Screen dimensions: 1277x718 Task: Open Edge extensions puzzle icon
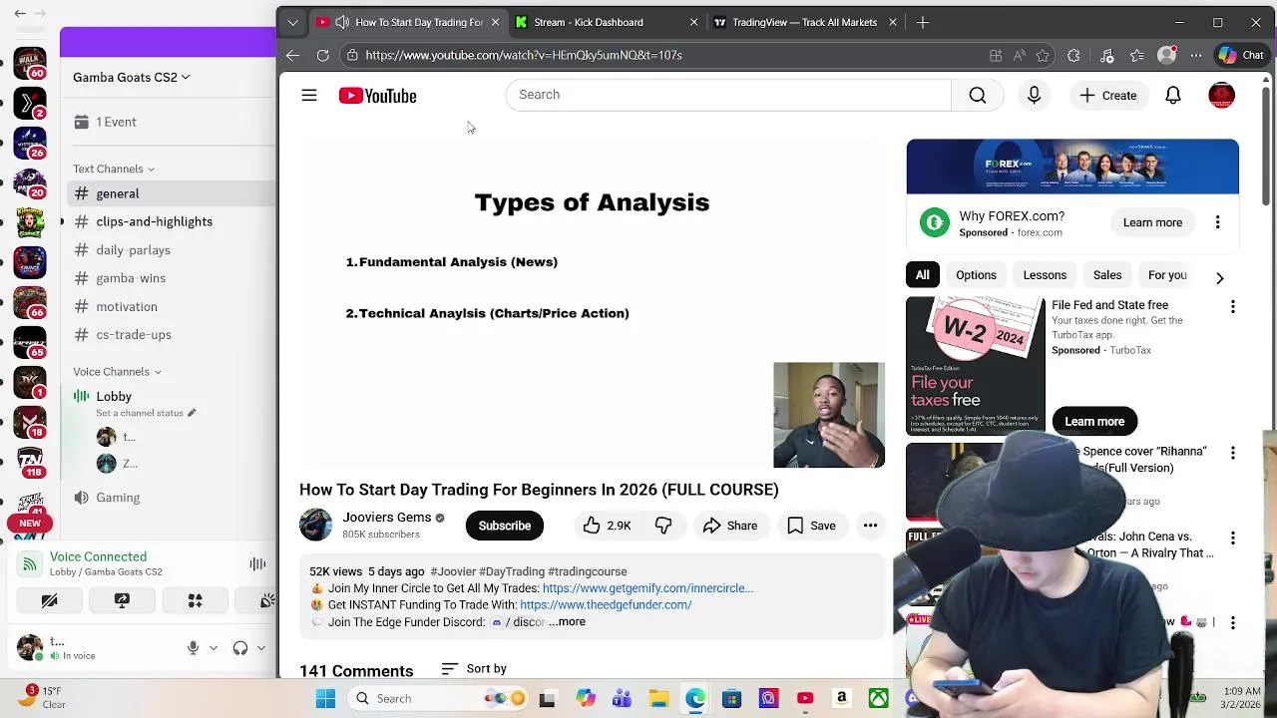(1073, 56)
